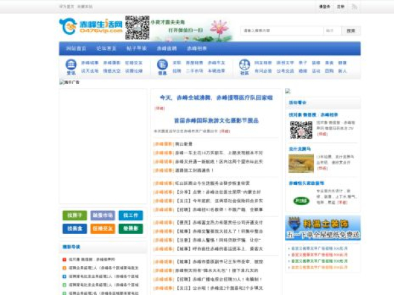The height and width of the screenshot is (295, 394).
Task: Click the purple 跳蚤市场 button
Action: (103, 215)
